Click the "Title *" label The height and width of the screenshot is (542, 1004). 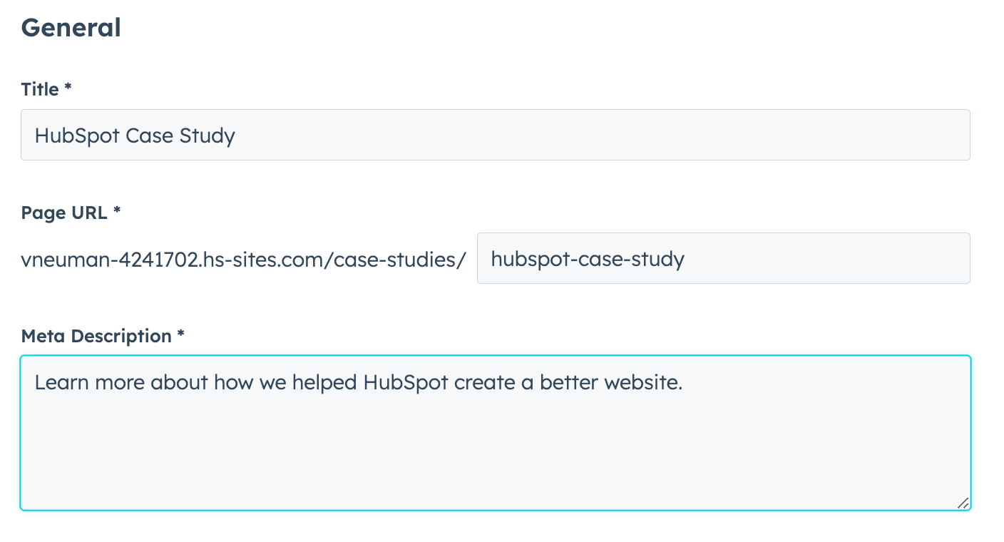point(46,89)
